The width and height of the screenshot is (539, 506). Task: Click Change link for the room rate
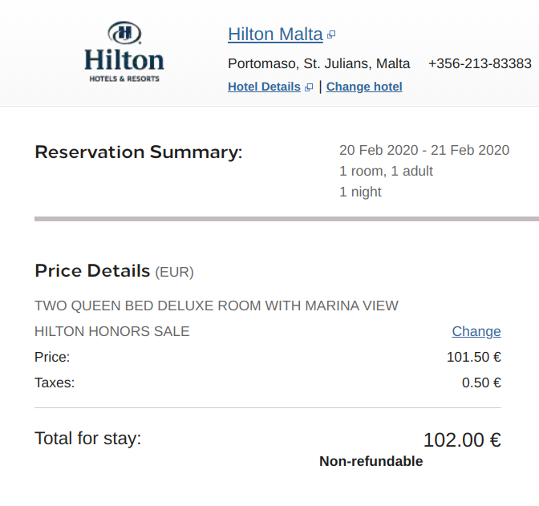pos(476,331)
